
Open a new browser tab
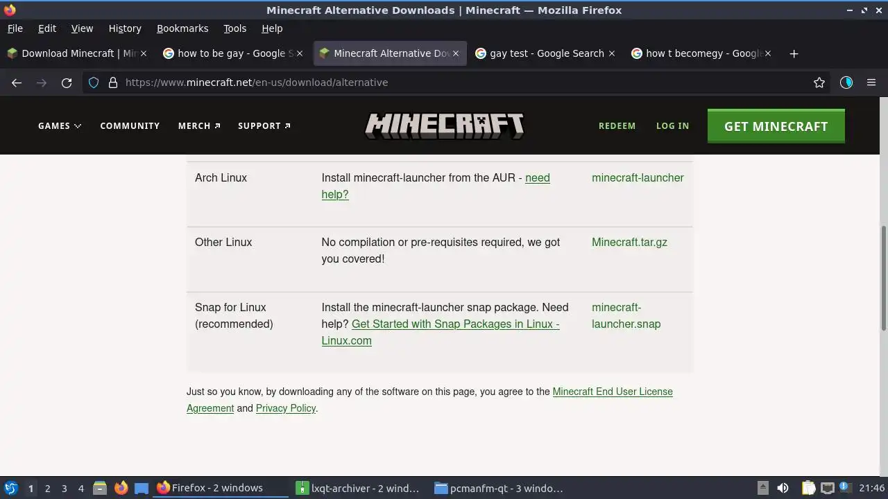click(x=794, y=53)
